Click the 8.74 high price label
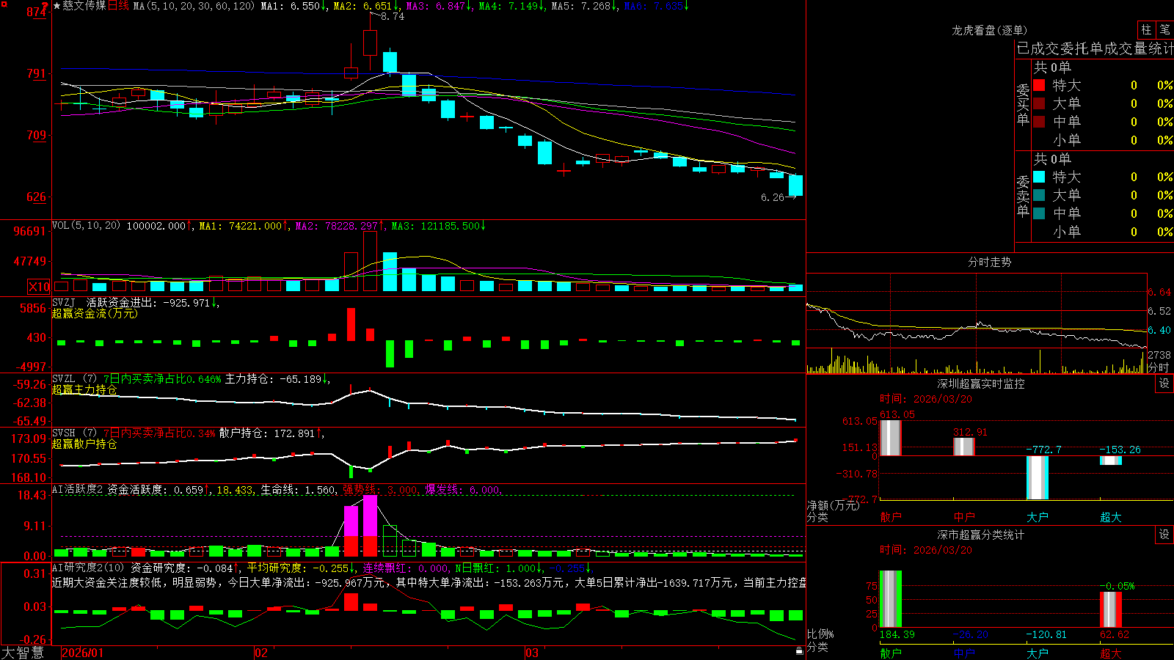The width and height of the screenshot is (1174, 660). [x=393, y=16]
